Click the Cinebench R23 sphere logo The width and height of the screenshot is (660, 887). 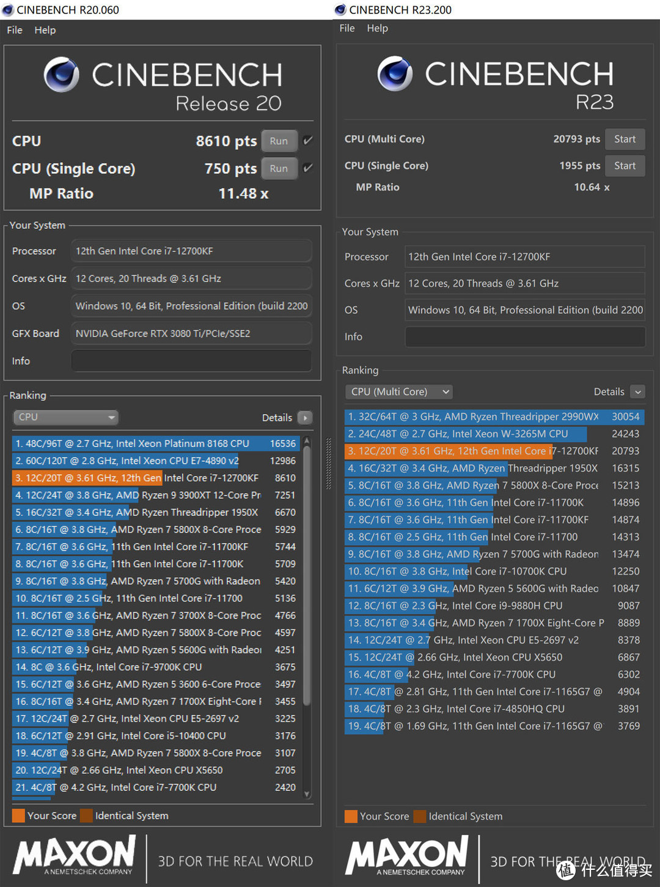point(395,73)
